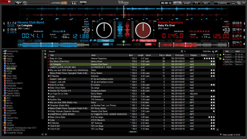Viewport: 247px width, 139px height.
Task: Open the SAMP sampler tab
Action: [x=187, y=3]
